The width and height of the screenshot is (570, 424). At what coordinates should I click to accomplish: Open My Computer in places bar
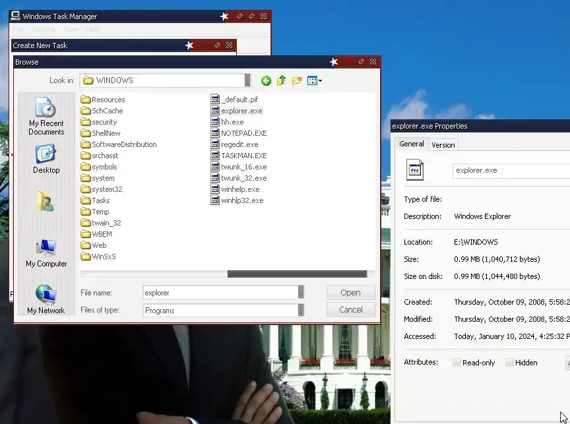click(46, 253)
